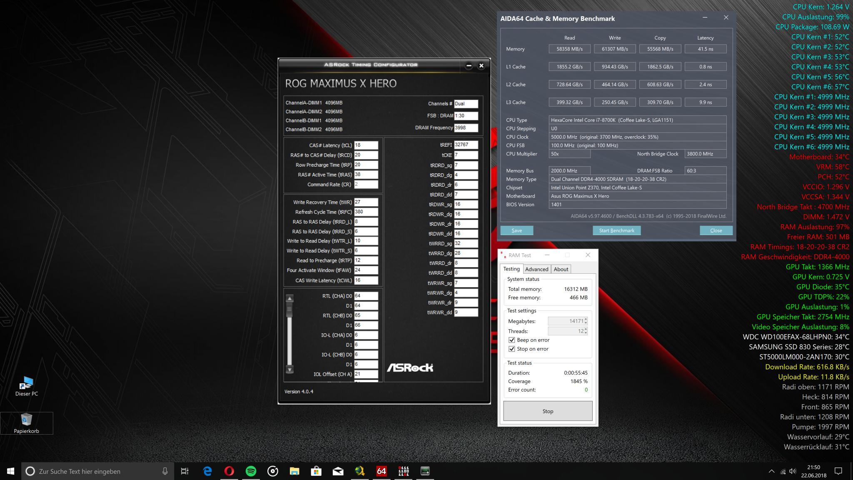The width and height of the screenshot is (853, 480).
Task: Switch to the Testing tab in RAM Test
Action: 511,269
